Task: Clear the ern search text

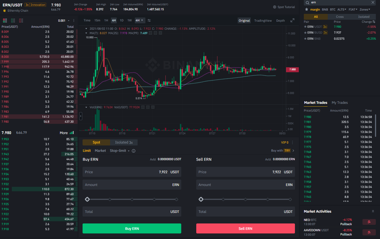Action: [x=373, y=2]
